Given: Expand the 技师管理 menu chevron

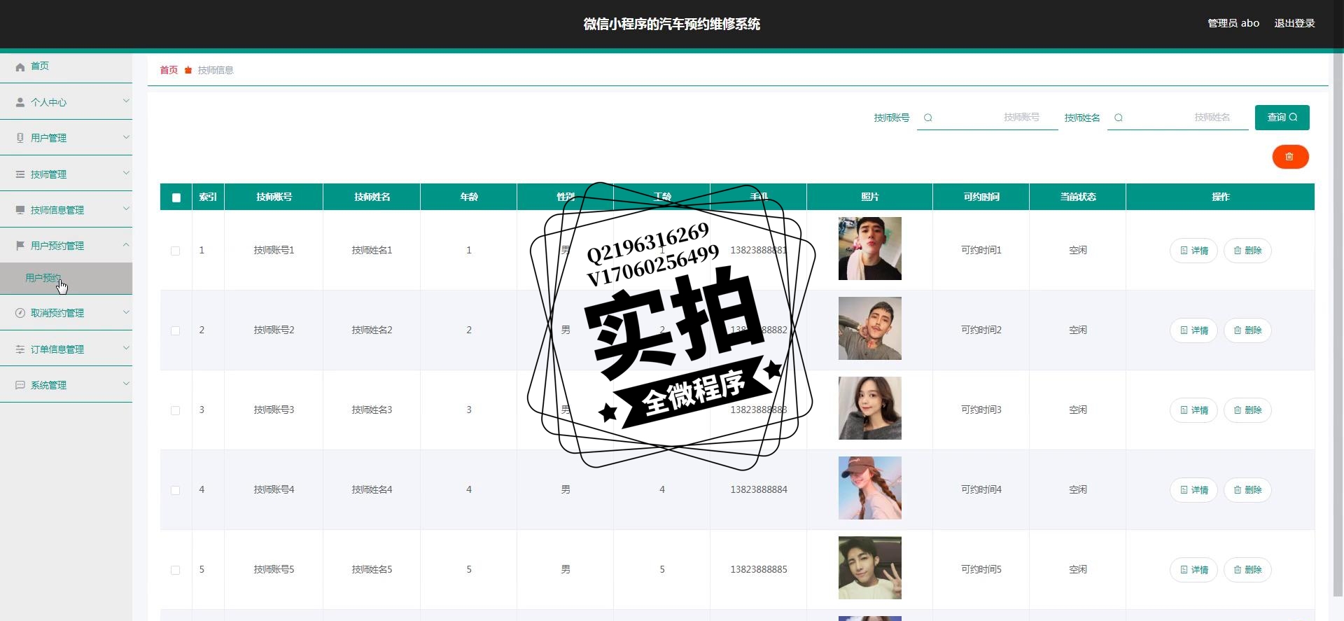Looking at the screenshot, I should click(126, 173).
